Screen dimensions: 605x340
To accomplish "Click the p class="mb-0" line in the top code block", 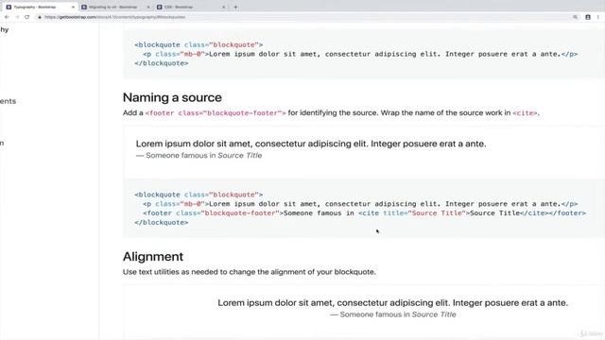I will (360, 54).
